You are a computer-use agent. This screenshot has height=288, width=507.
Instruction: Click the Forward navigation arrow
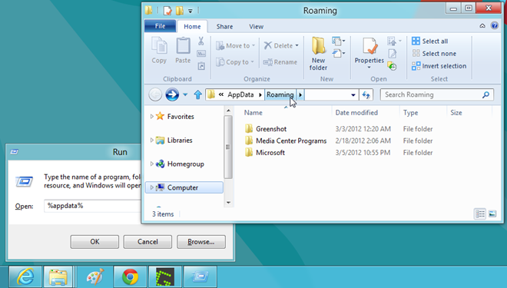point(172,94)
